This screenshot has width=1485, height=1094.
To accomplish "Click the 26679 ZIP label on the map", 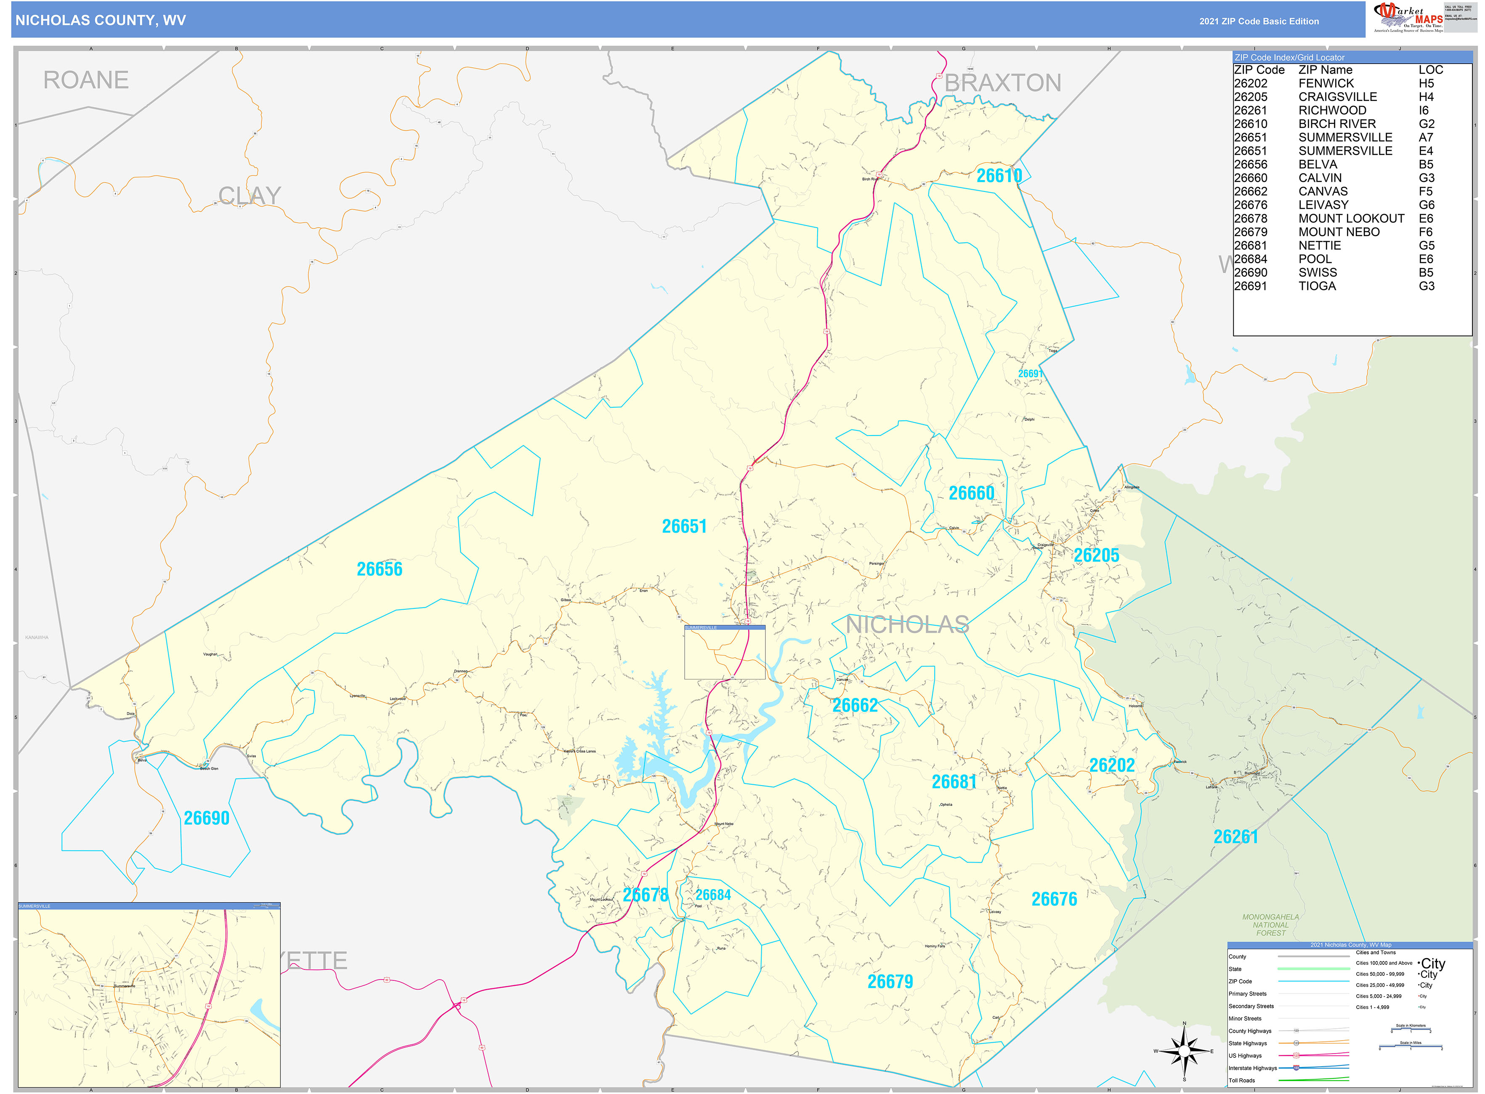I will coord(890,981).
